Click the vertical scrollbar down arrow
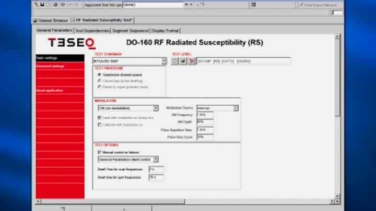376x211 pixels. point(337,196)
